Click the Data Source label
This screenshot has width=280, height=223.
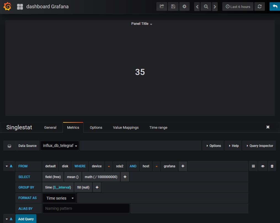[27, 146]
